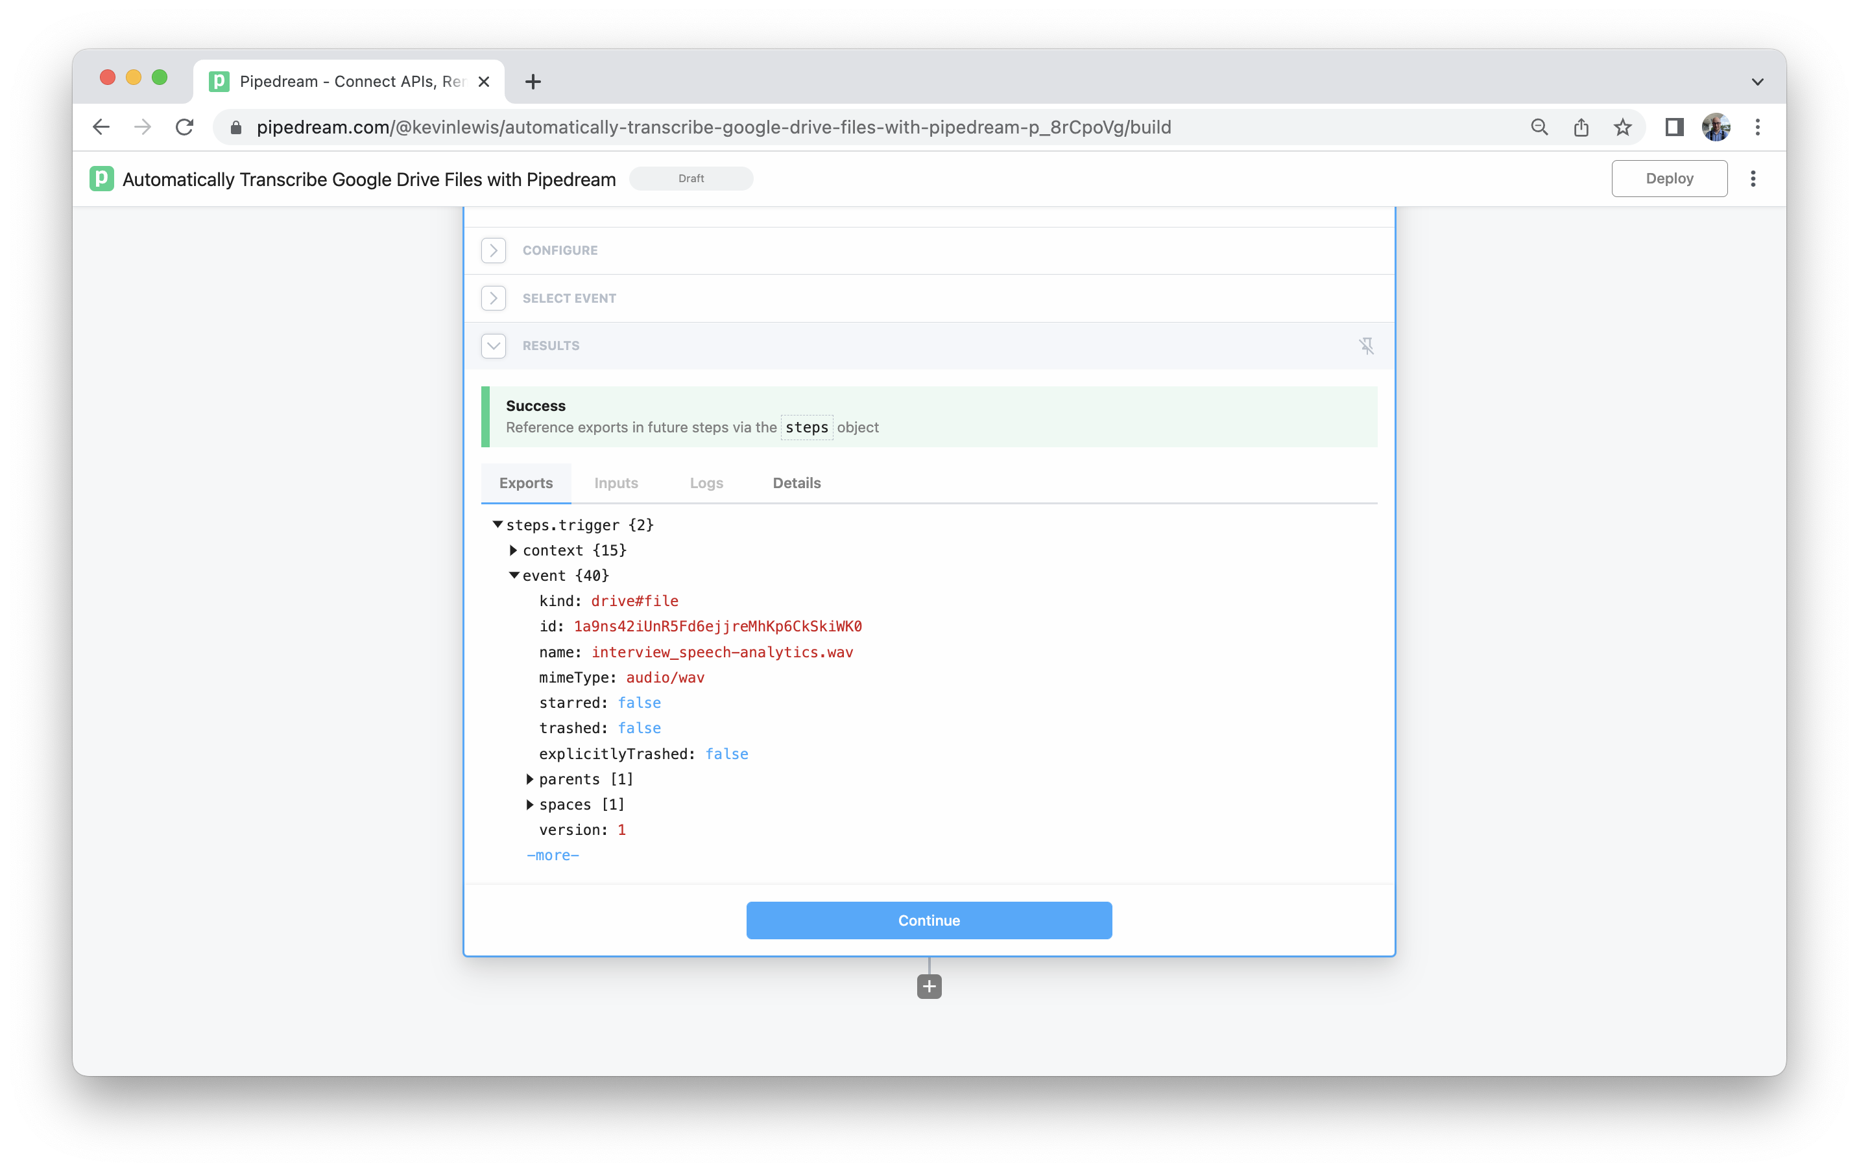
Task: Click the address bar URL
Action: click(714, 127)
